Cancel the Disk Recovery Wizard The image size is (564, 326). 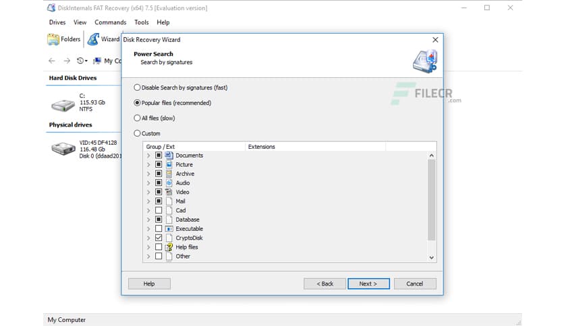tap(415, 284)
